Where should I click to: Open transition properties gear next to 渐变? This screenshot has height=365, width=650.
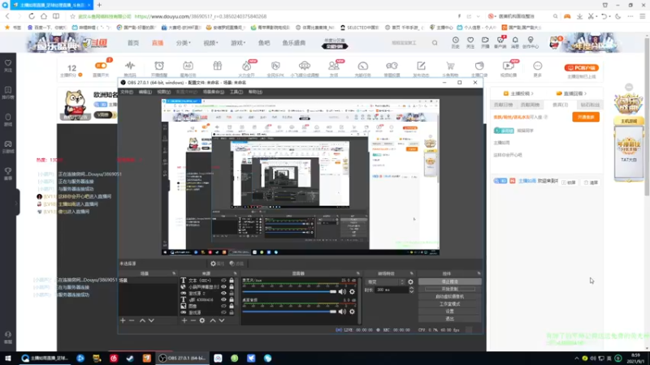pos(410,281)
